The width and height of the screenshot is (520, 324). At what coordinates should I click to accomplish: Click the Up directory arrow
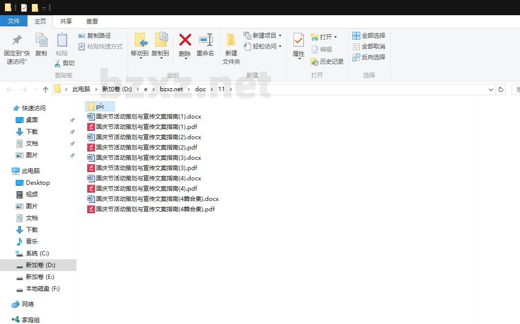(x=46, y=89)
